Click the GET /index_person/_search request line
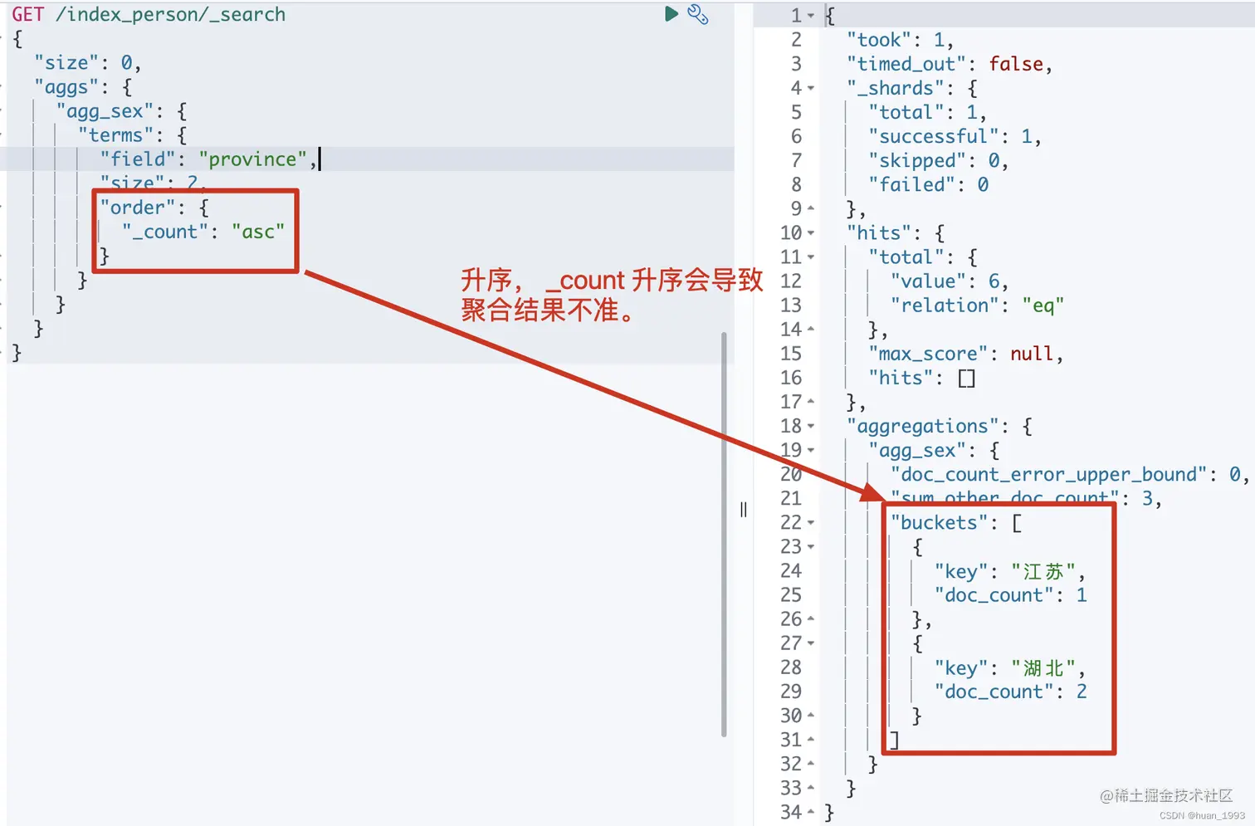Image resolution: width=1255 pixels, height=826 pixels. coord(149,14)
